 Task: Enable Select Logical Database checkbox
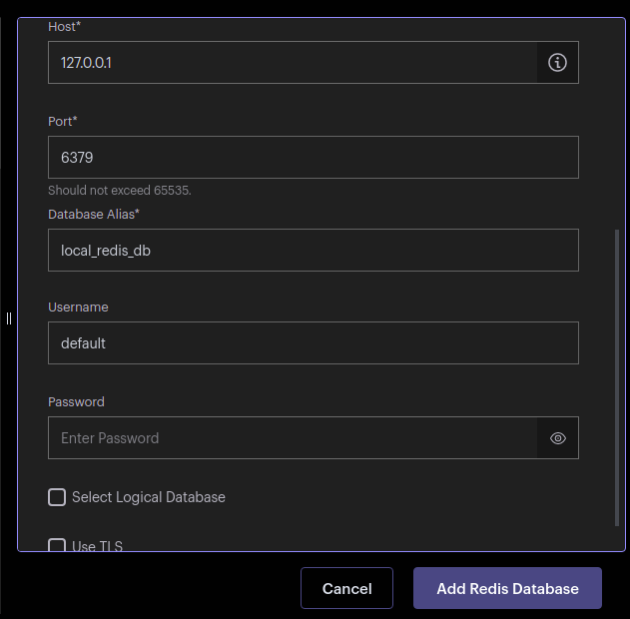(57, 497)
